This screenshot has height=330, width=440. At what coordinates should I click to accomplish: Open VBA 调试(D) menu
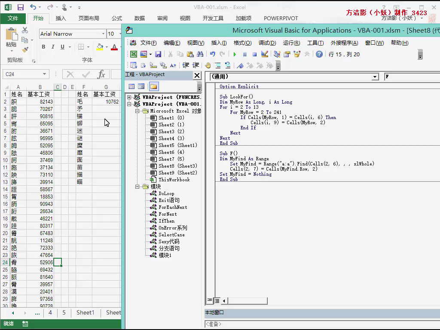267,43
